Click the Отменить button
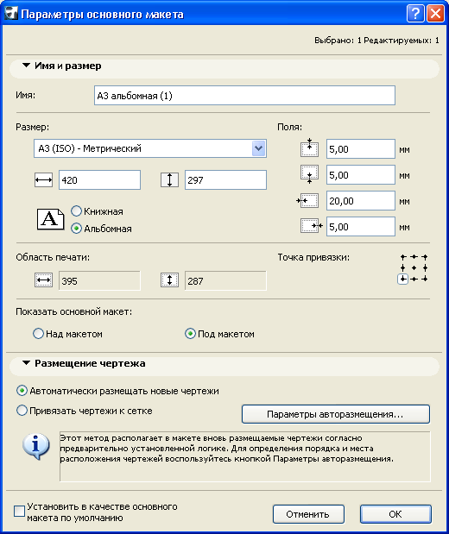Screen dimensions: 449x534 (308, 514)
